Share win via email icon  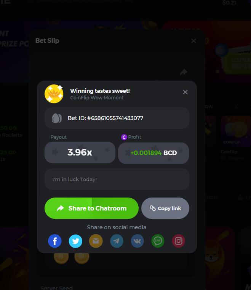(96, 241)
